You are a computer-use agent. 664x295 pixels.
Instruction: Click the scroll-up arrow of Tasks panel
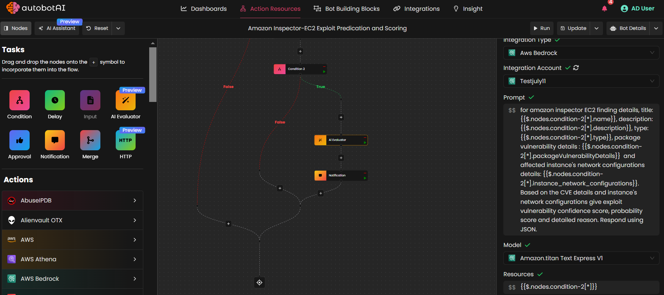pos(153,43)
